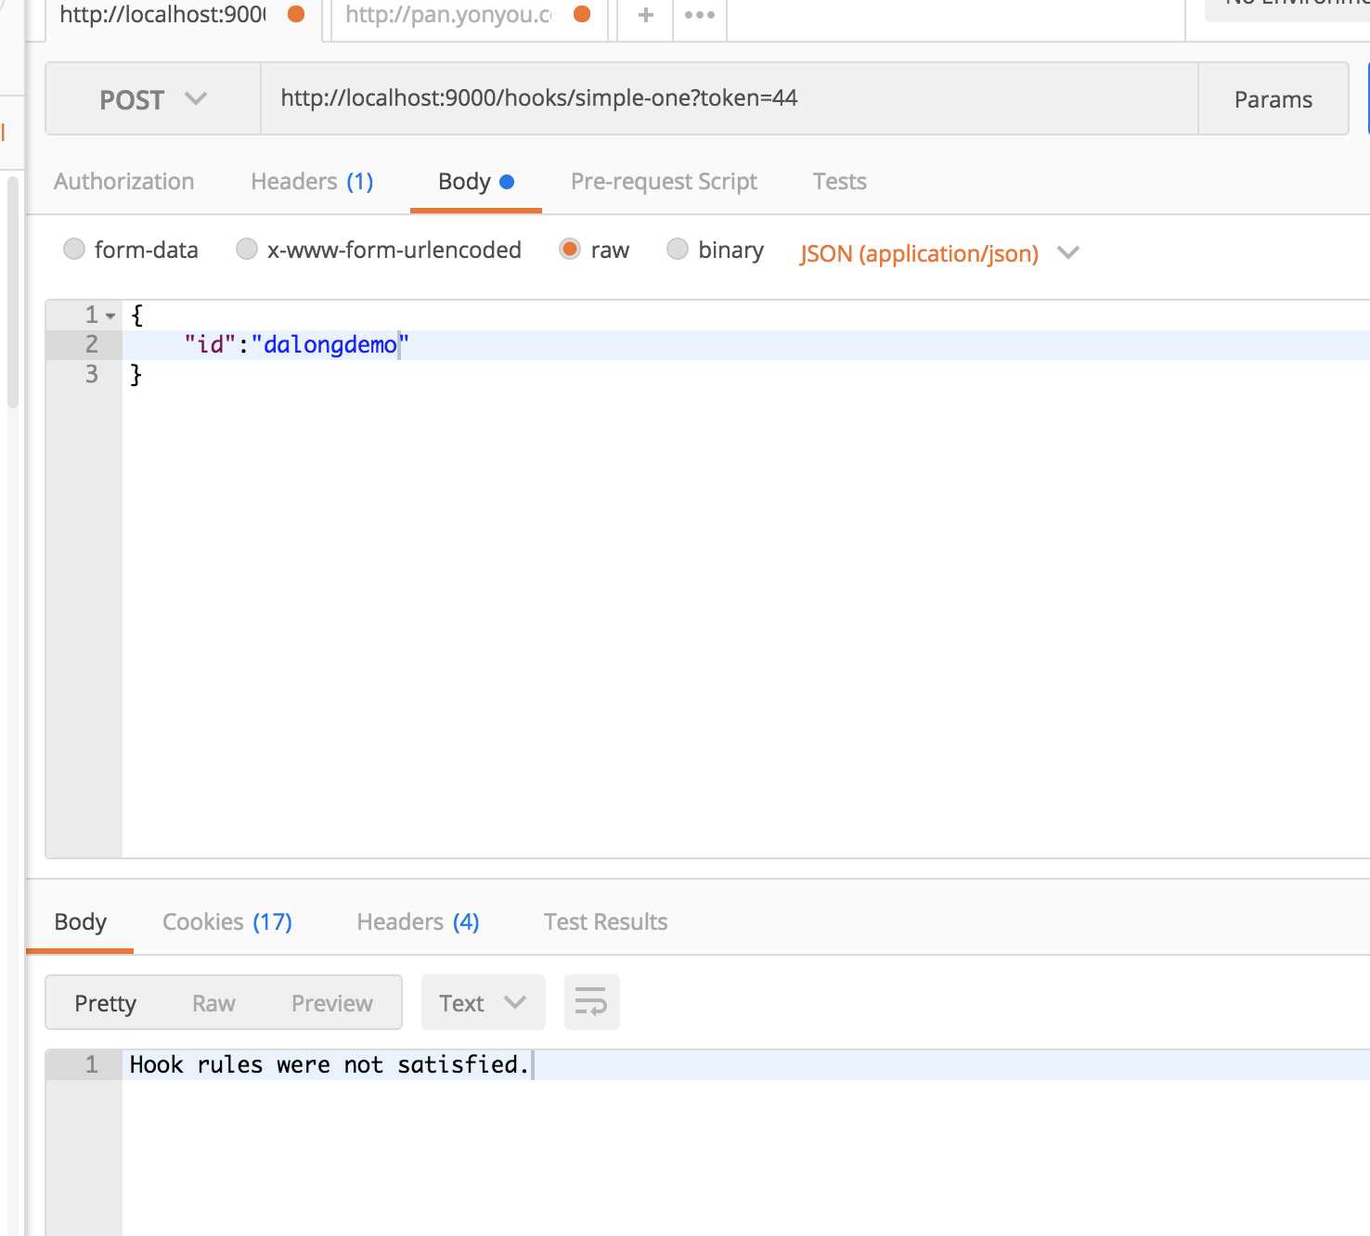
Task: Select the x-www-form-urlencoded radio option
Action: 246,249
